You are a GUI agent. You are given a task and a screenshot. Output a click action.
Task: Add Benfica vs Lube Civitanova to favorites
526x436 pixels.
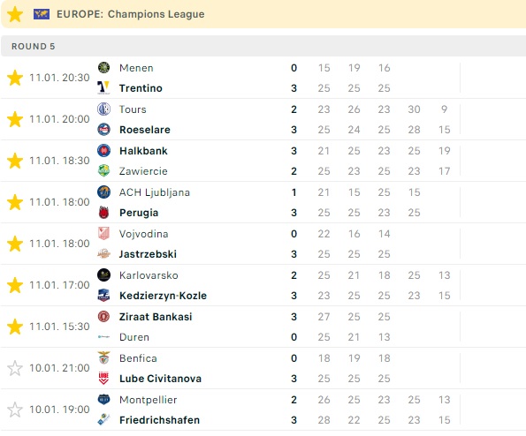(x=15, y=368)
